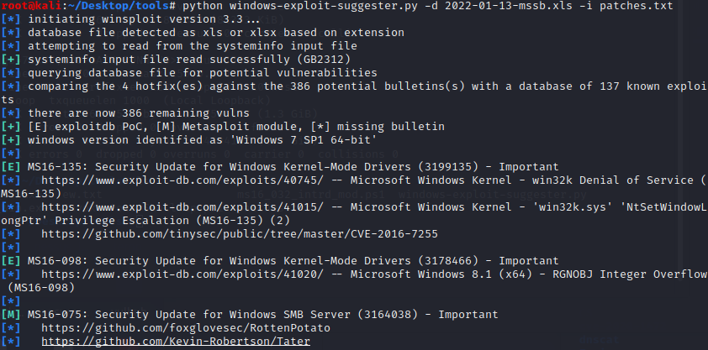708x350 pixels.
Task: Open the exploit-db 41020 URL
Action: pos(182,274)
